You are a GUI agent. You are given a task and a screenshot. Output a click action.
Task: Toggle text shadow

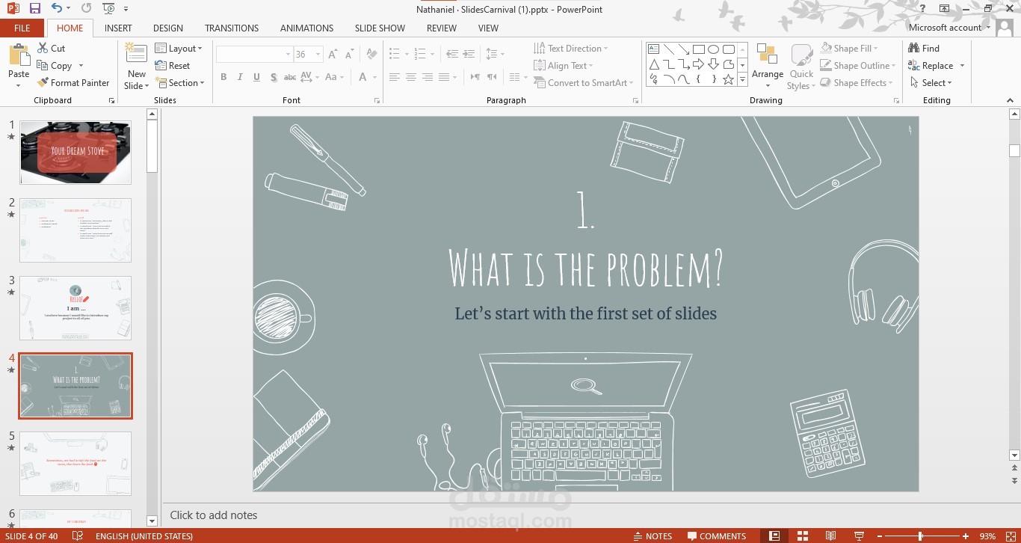pyautogui.click(x=274, y=77)
